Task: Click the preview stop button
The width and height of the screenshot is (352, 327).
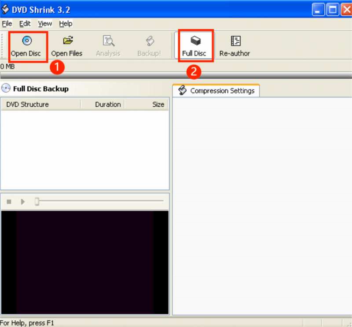Action: click(9, 202)
